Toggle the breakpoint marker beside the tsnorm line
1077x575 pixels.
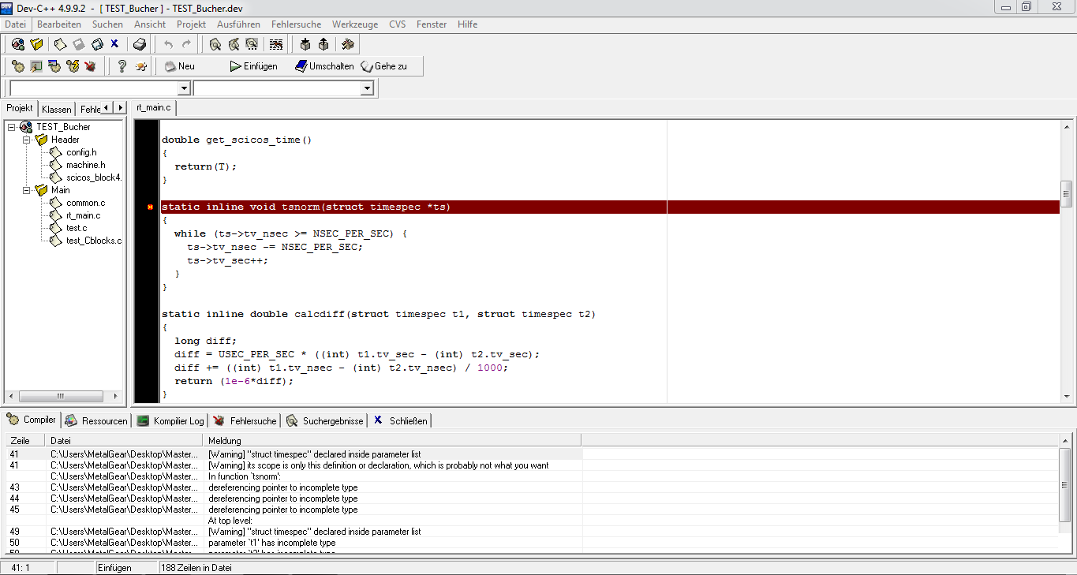point(150,207)
